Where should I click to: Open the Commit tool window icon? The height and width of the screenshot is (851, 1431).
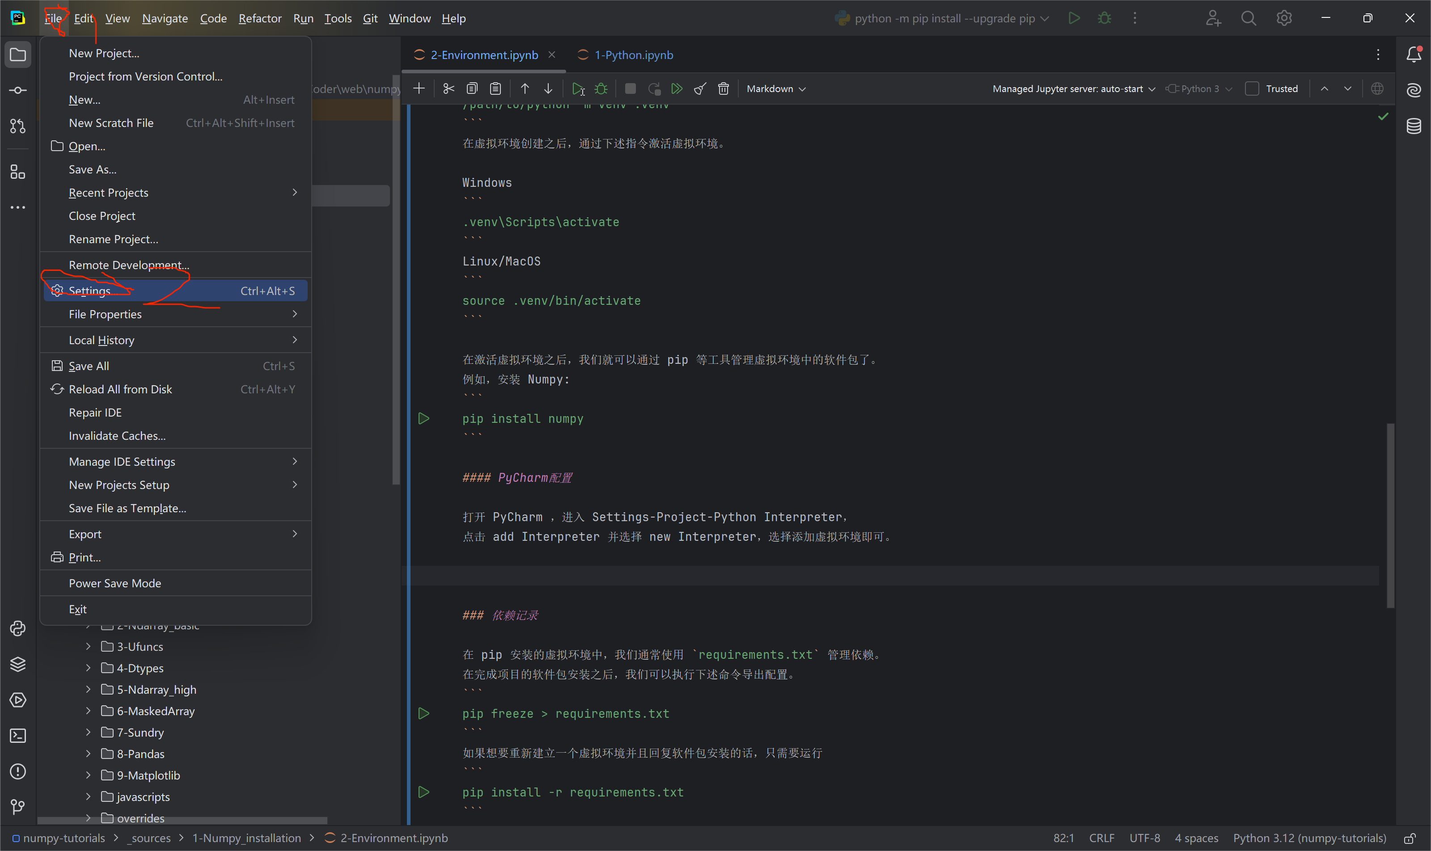(18, 91)
